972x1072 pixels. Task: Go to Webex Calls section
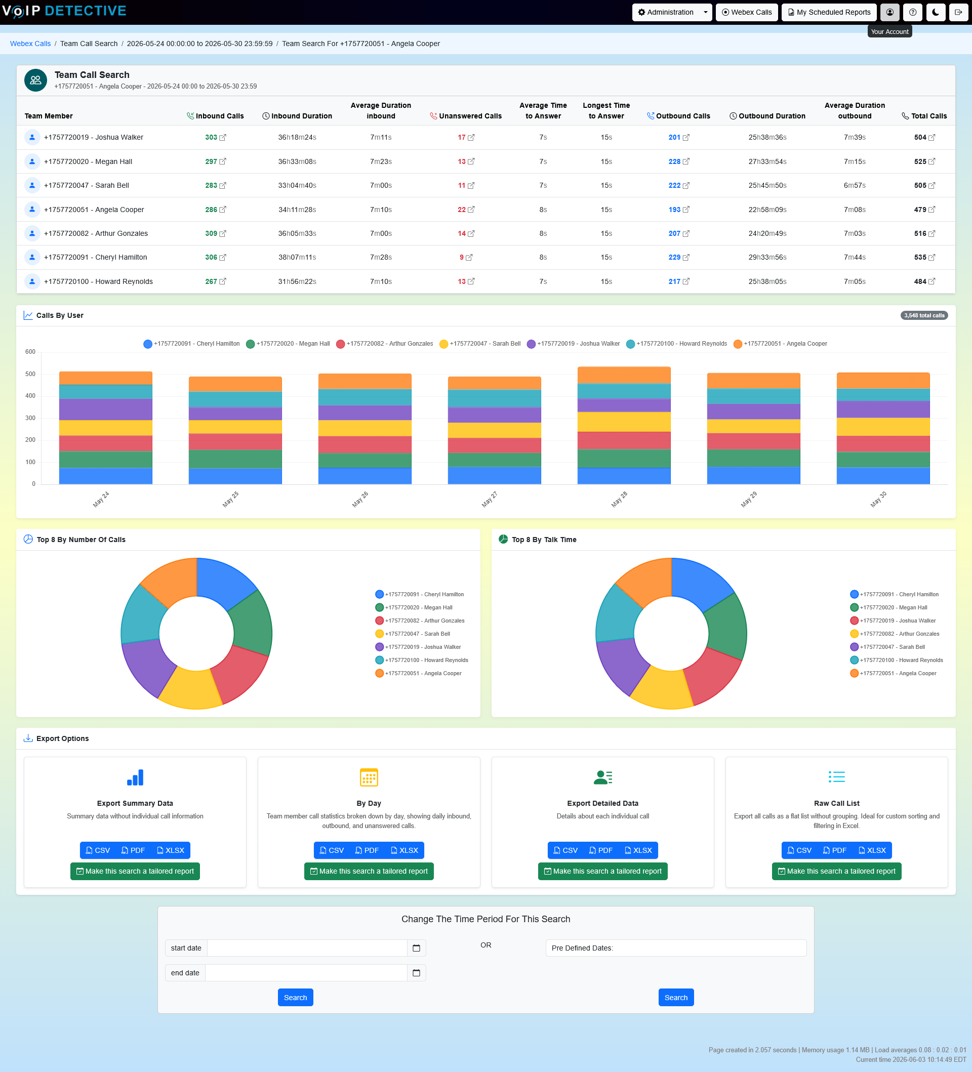tap(747, 12)
